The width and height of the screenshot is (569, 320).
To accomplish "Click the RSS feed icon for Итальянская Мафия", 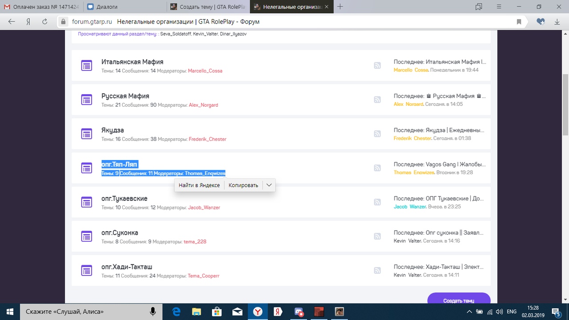I will [377, 66].
